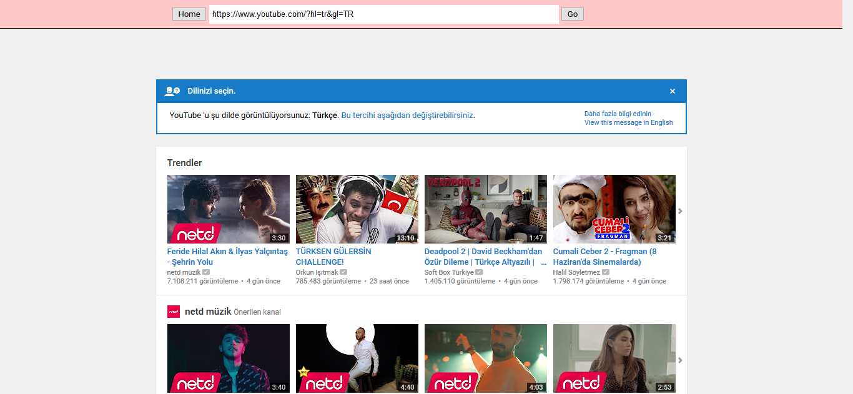
Task: Click the netd müzik channel logo icon
Action: tap(174, 312)
